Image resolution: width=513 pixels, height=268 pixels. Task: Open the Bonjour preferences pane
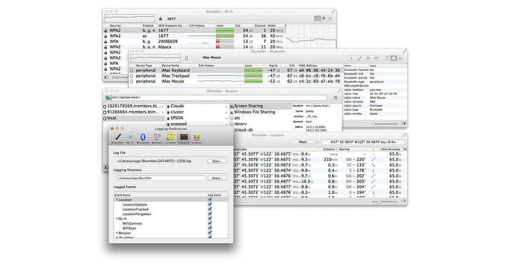(157, 138)
